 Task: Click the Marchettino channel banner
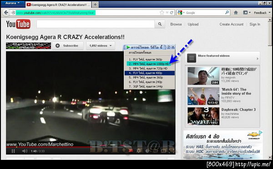(29, 46)
